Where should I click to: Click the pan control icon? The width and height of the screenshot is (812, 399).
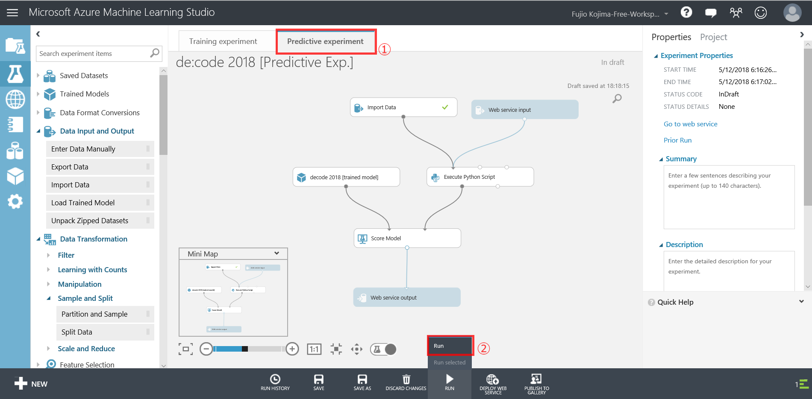coord(356,349)
